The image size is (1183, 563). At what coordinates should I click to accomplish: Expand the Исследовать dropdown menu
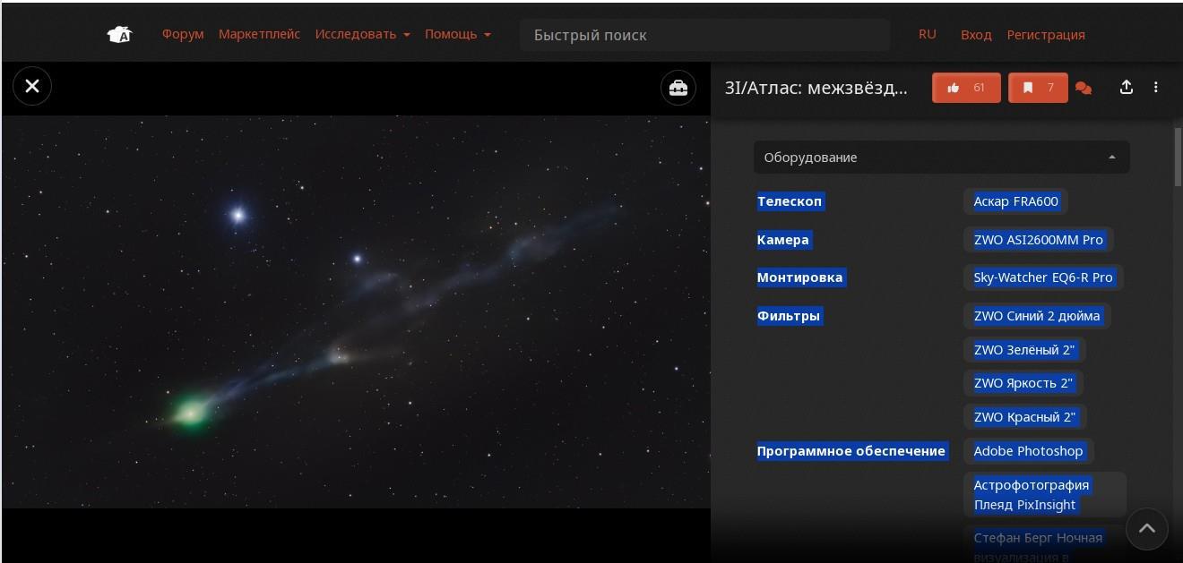[362, 34]
